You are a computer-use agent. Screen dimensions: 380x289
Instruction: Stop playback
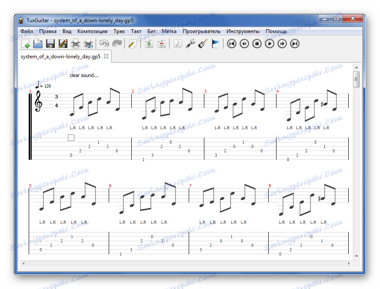coord(257,44)
